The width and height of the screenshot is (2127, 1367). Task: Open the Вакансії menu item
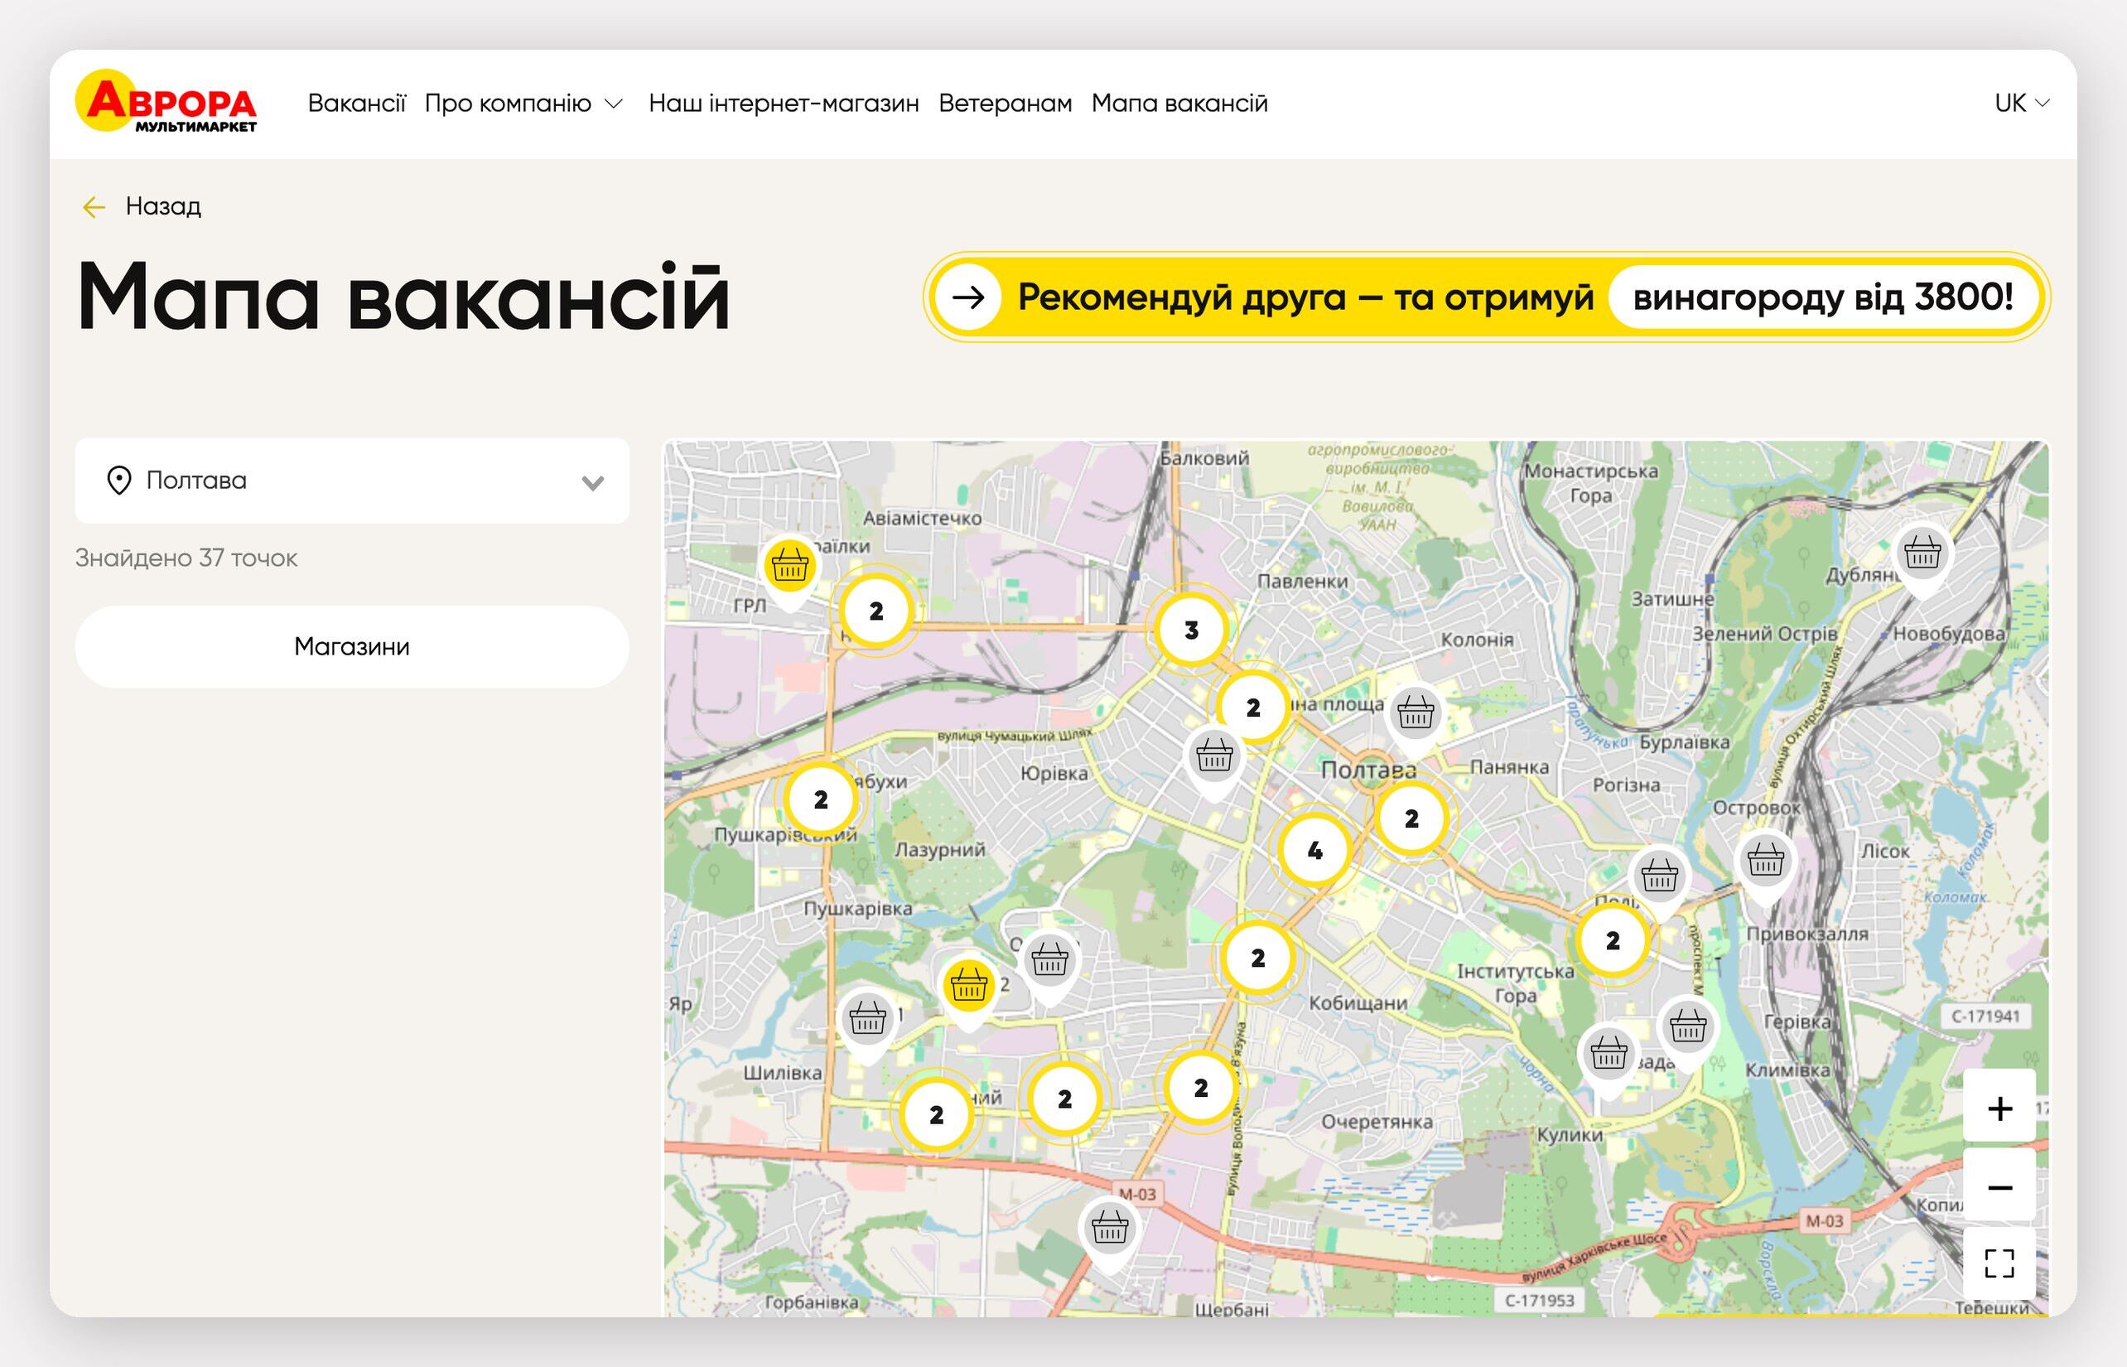coord(357,103)
